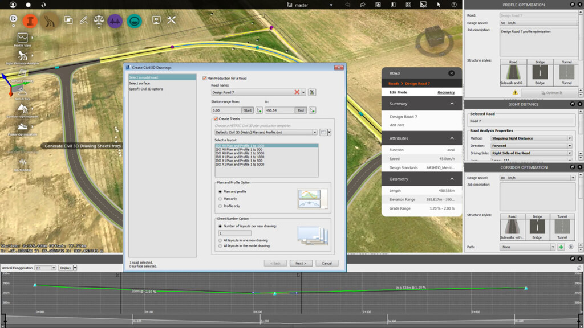This screenshot has width=584, height=328.
Task: Click the Cancel button in dialog
Action: [327, 263]
